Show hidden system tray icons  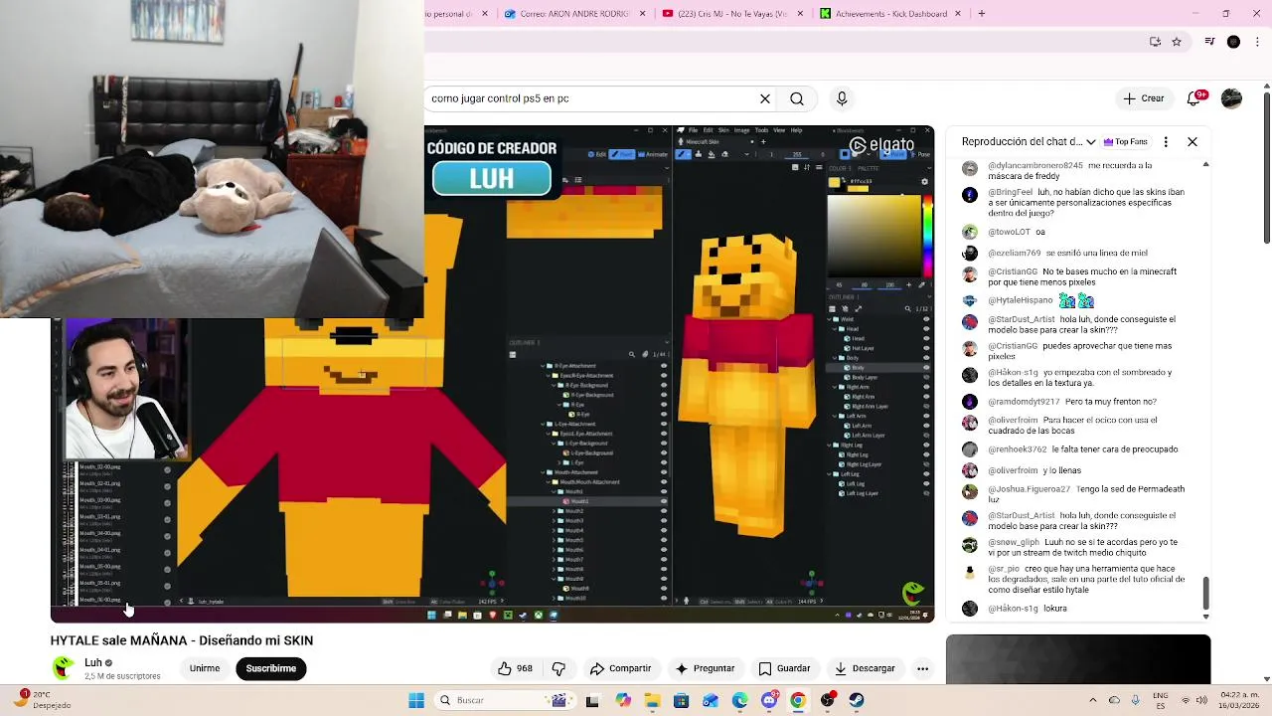[1093, 700]
